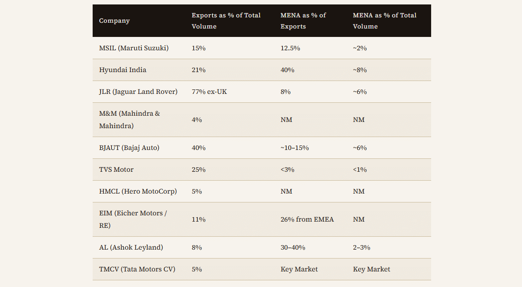
Task: Click the Exports as % of Total Volume header
Action: point(226,21)
